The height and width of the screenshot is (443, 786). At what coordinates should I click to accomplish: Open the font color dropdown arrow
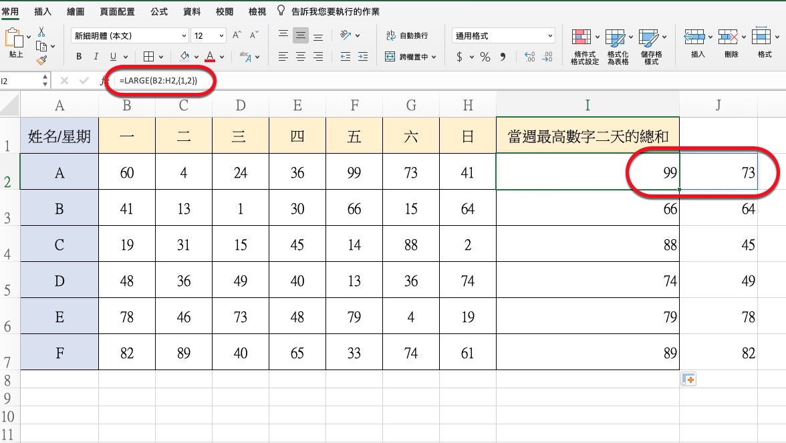[222, 57]
